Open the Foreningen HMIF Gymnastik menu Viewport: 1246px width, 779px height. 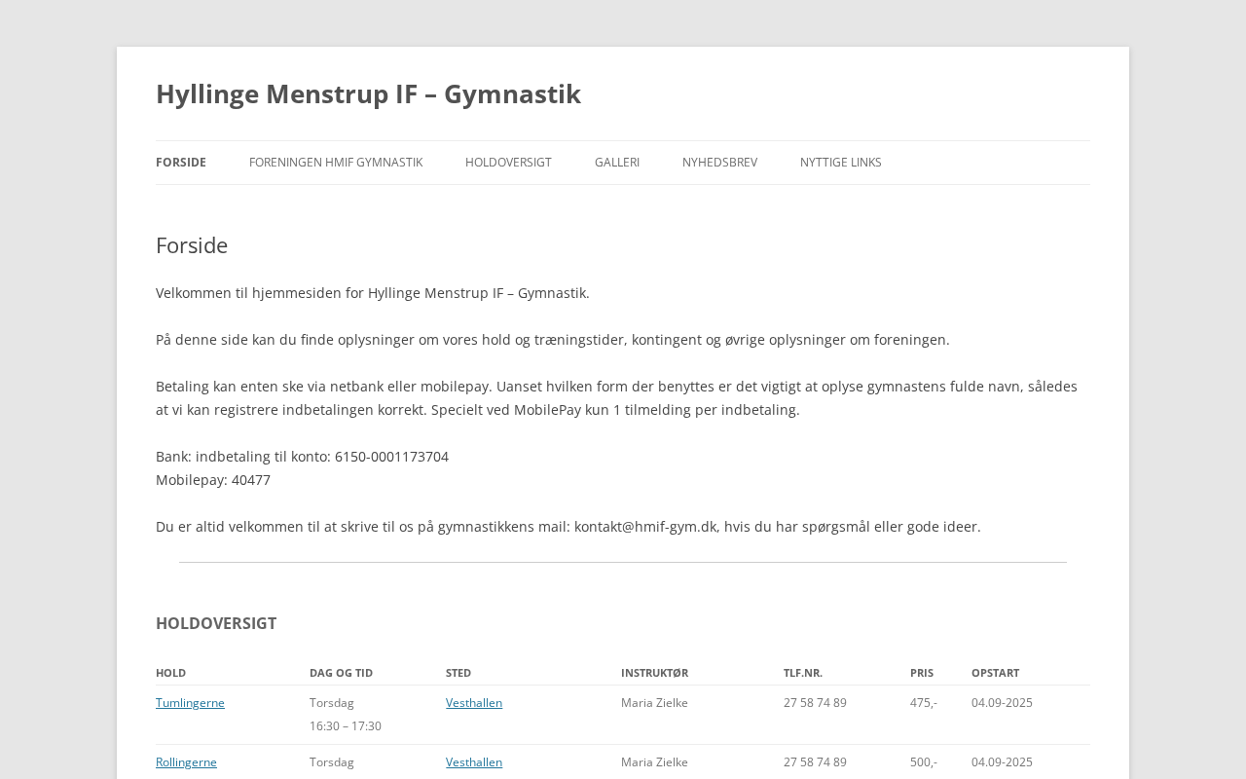pyautogui.click(x=336, y=163)
